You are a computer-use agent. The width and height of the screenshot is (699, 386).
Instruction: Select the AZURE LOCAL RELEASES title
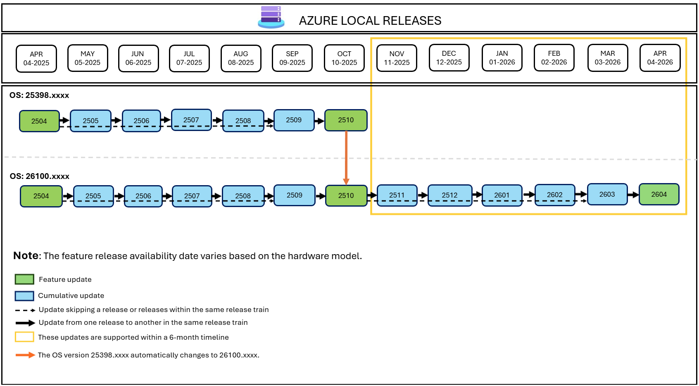pos(370,21)
